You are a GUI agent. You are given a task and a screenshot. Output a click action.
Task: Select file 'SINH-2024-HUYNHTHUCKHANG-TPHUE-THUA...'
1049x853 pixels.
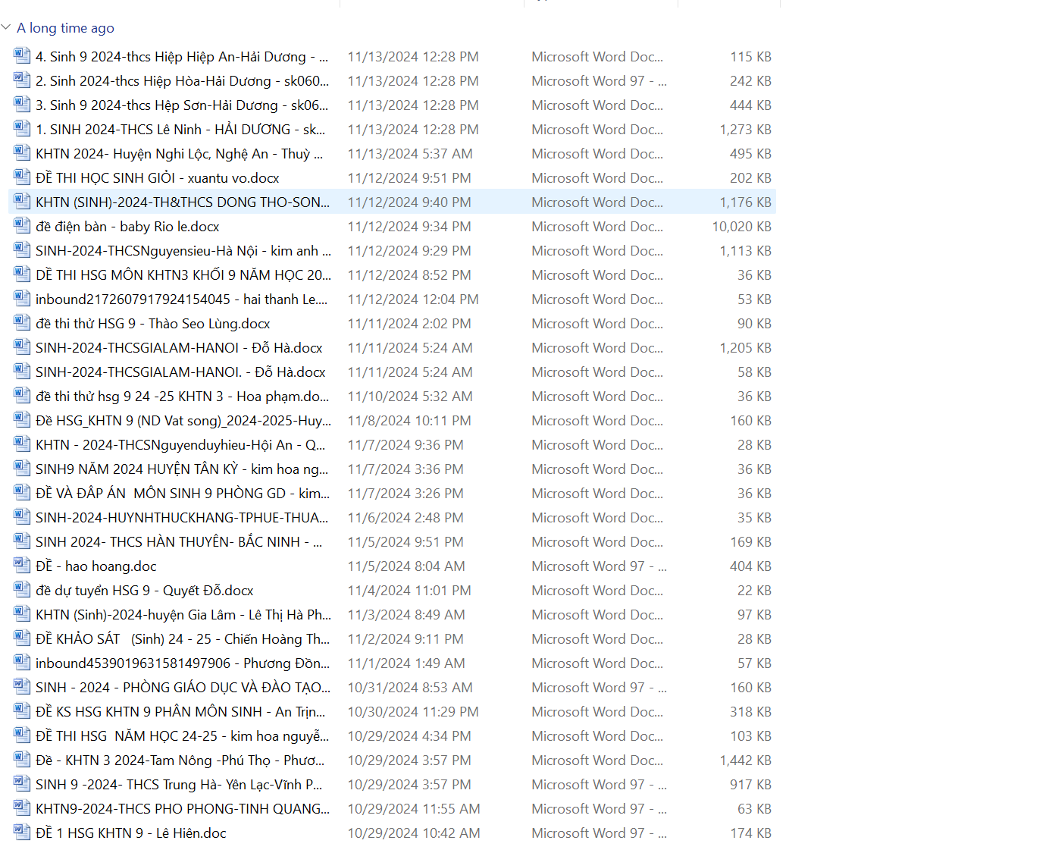(x=182, y=518)
